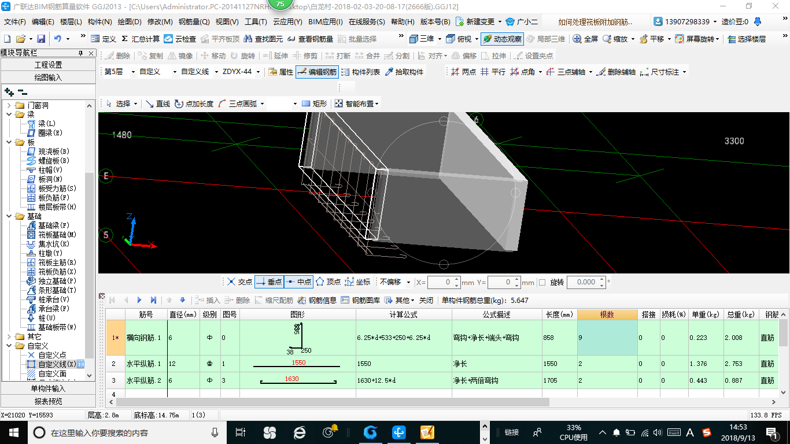
Task: Toggle 垂点 perpendicular snap
Action: 269,282
